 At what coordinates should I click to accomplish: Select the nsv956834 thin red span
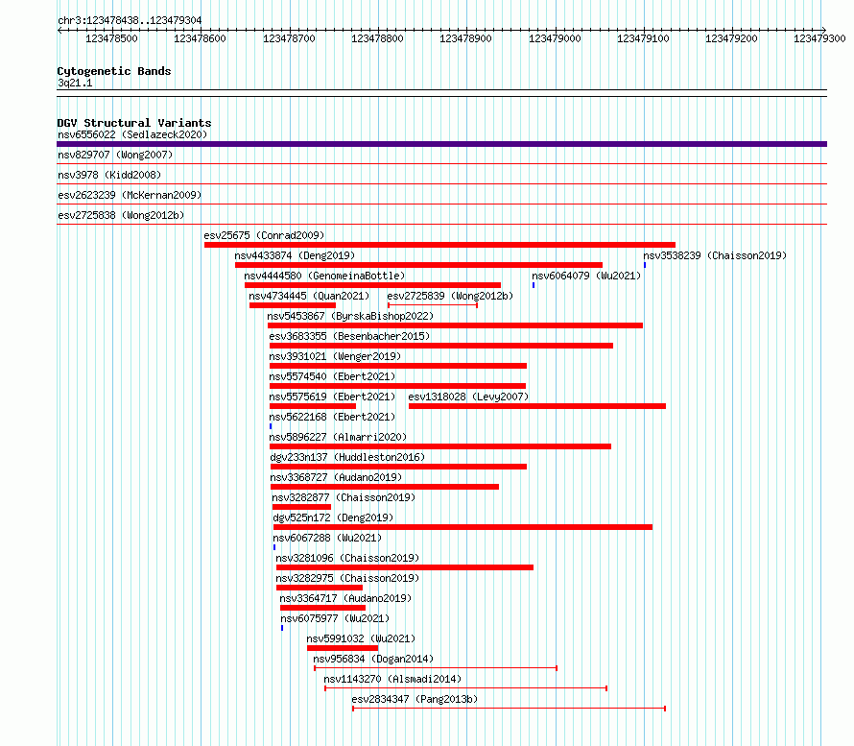436,668
